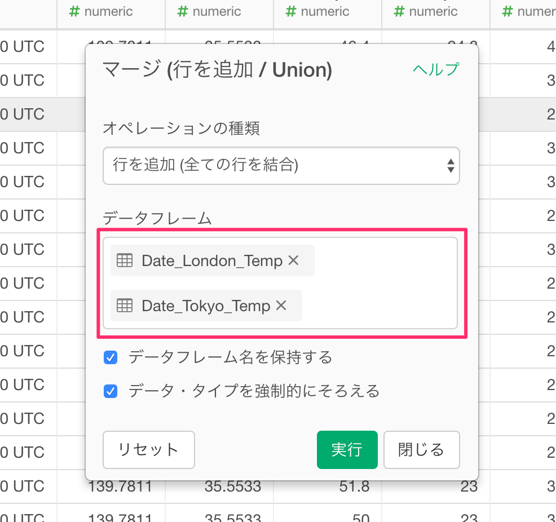Screen dimensions: 556x522
Task: Select the Date_London_Temp table icon
Action: pos(125,260)
